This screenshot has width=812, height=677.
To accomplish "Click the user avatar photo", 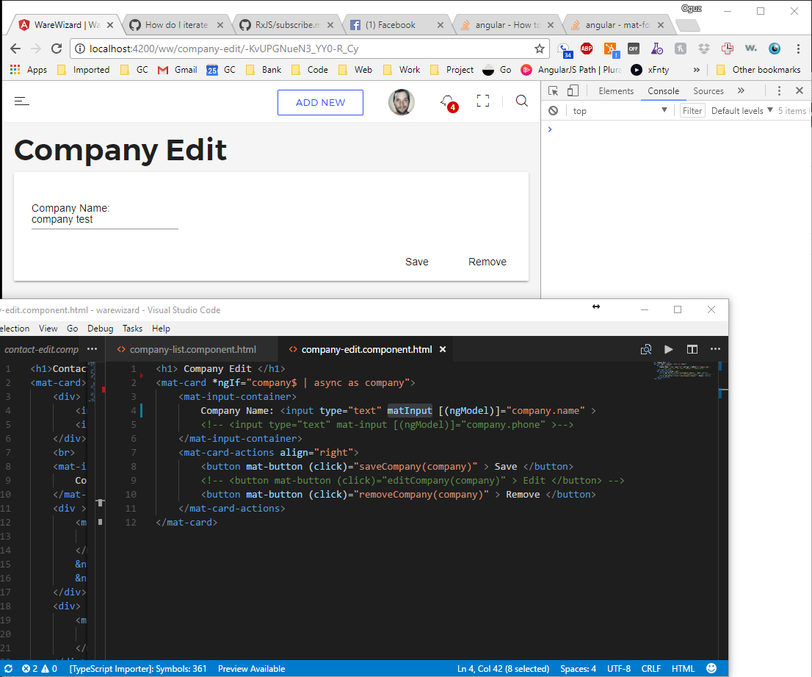I will (402, 102).
